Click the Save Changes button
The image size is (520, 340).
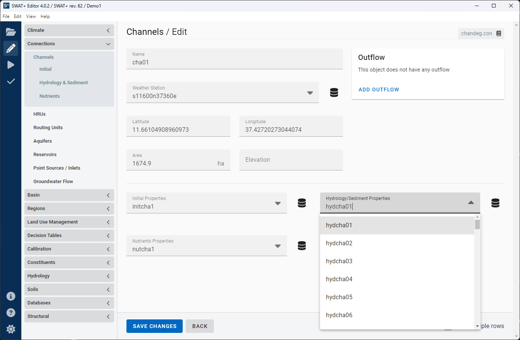click(x=155, y=326)
